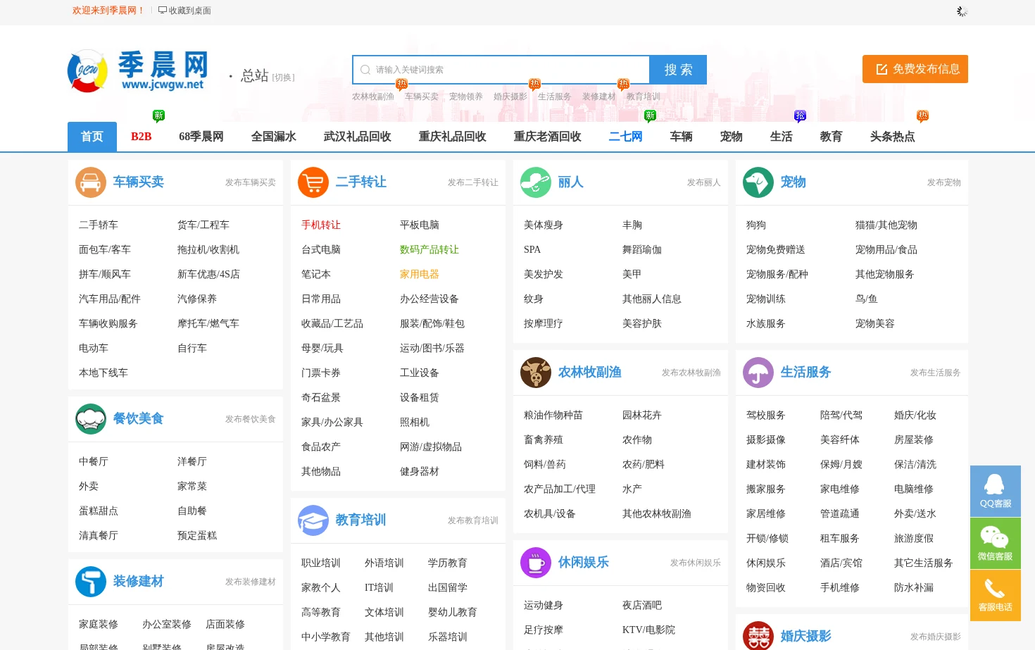Screen dimensions: 1035x650
Task: Click the 教育培训 graduation cap icon
Action: tap(313, 520)
